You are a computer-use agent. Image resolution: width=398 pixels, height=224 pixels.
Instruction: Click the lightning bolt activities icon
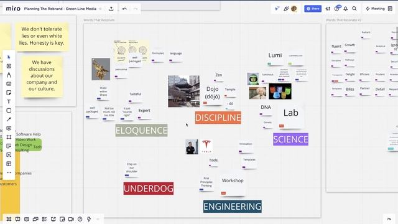89,219
